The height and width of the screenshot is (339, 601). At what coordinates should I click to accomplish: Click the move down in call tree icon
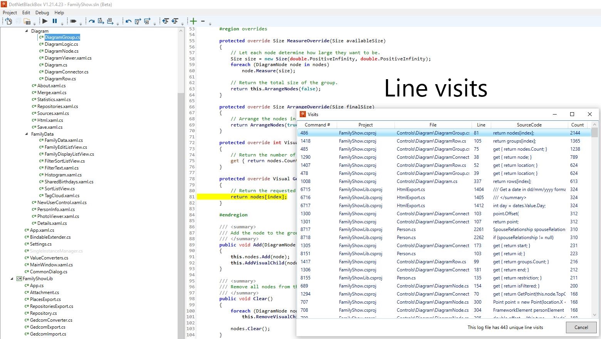click(x=175, y=21)
